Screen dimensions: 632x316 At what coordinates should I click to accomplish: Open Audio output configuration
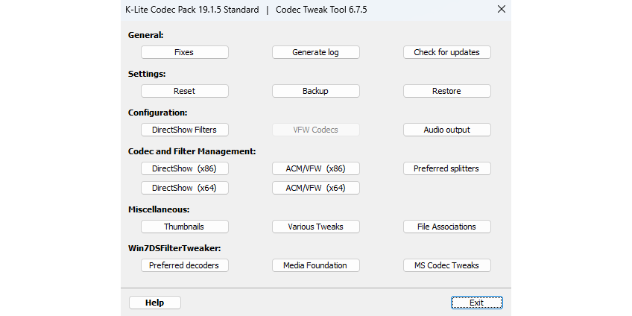pos(446,130)
